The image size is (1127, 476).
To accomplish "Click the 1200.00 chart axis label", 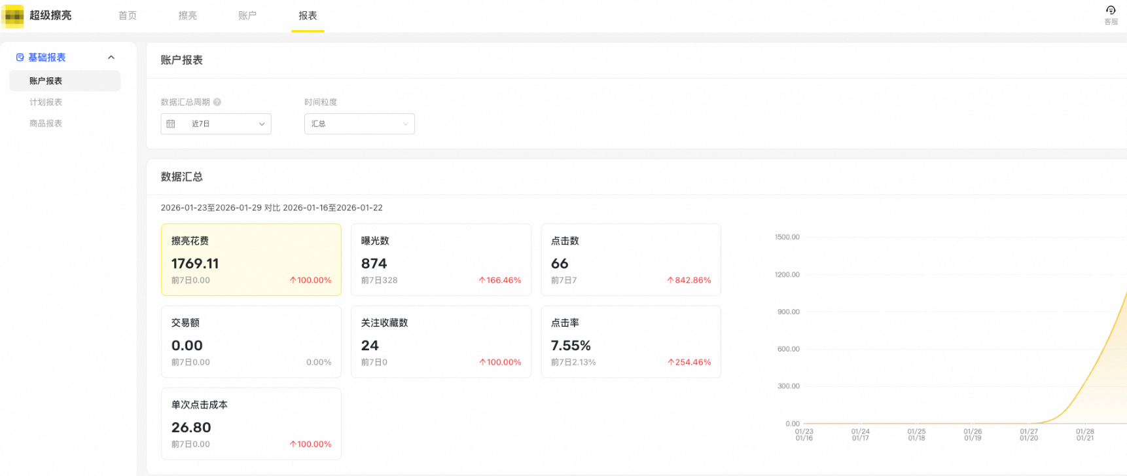I will 787,274.
